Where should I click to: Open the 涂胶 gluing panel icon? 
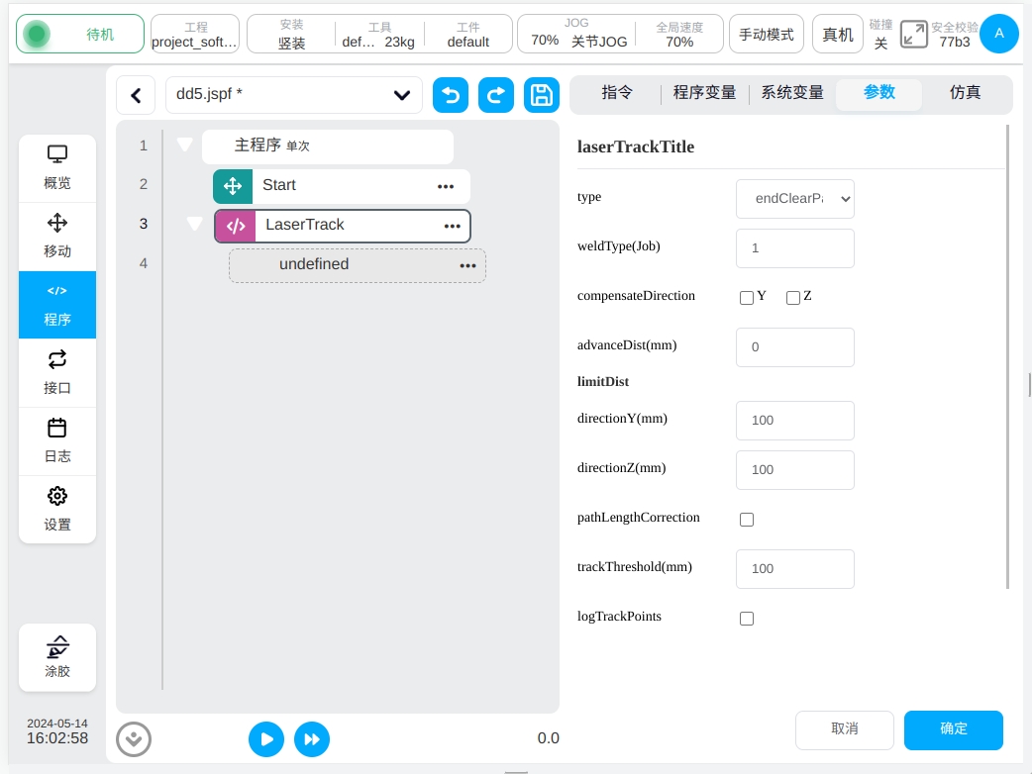[57, 656]
